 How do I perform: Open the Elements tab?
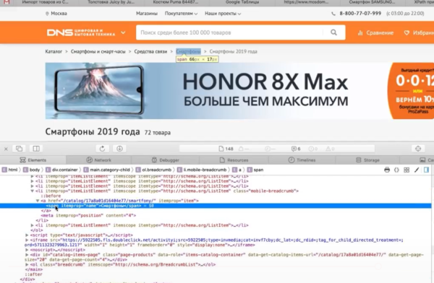click(x=33, y=160)
